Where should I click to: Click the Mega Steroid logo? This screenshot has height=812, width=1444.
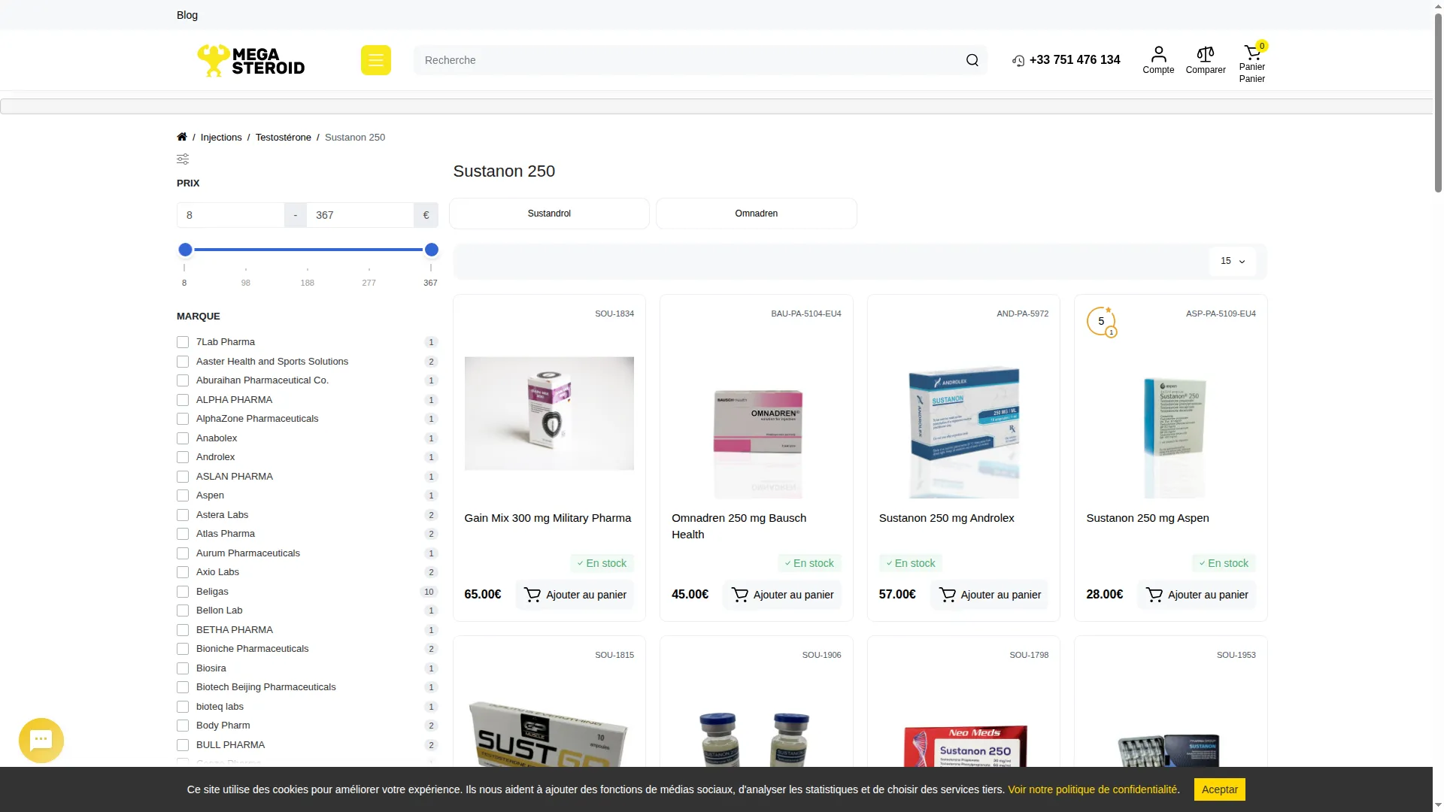click(x=251, y=60)
